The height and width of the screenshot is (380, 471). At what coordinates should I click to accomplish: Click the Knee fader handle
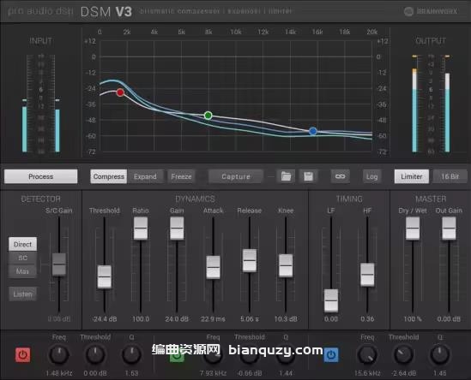coord(286,265)
